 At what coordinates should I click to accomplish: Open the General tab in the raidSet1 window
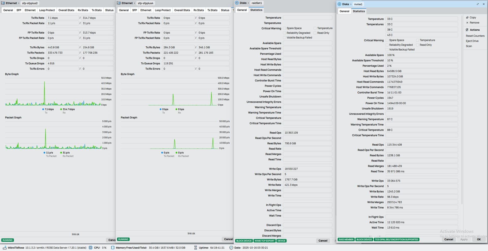(x=242, y=10)
